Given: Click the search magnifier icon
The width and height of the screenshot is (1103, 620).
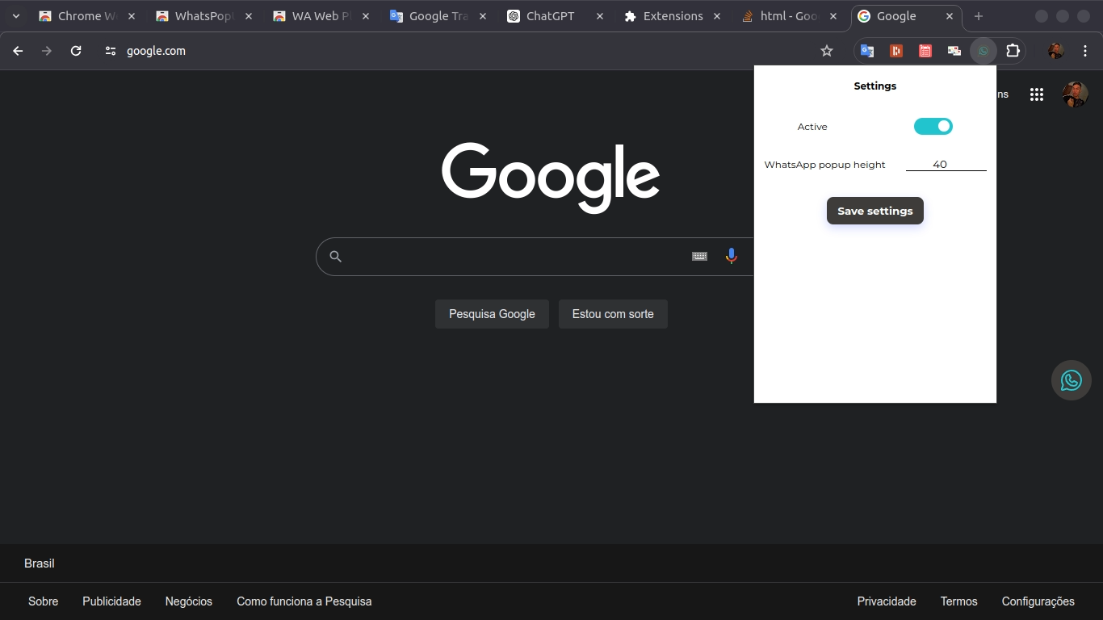Looking at the screenshot, I should tap(336, 256).
